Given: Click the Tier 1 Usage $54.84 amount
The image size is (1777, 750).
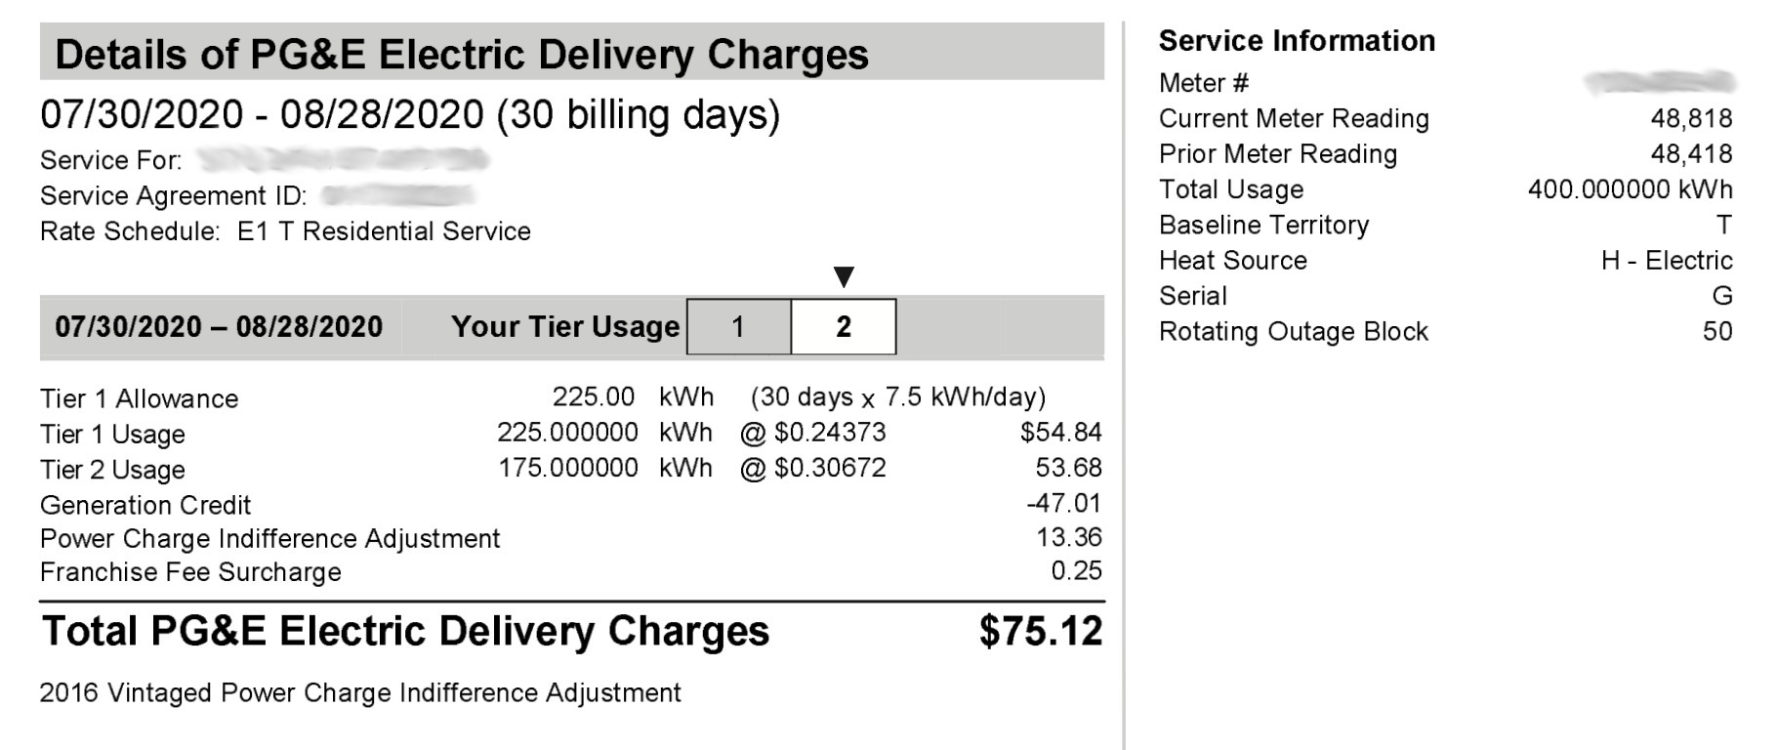Looking at the screenshot, I should coord(1060,432).
